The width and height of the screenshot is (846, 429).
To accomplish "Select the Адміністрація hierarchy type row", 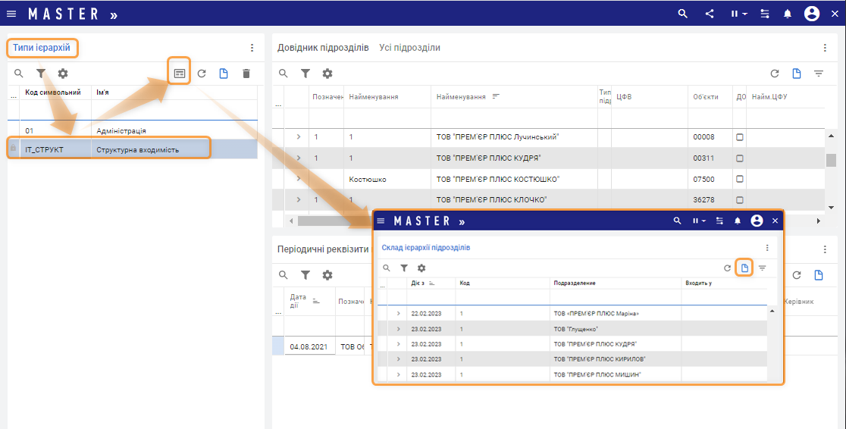I will point(121,130).
